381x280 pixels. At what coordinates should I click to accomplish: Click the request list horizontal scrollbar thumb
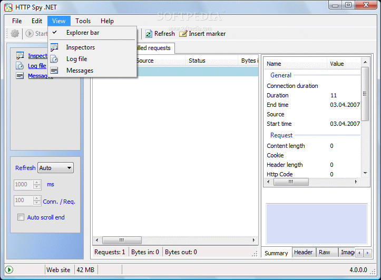pyautogui.click(x=122, y=240)
